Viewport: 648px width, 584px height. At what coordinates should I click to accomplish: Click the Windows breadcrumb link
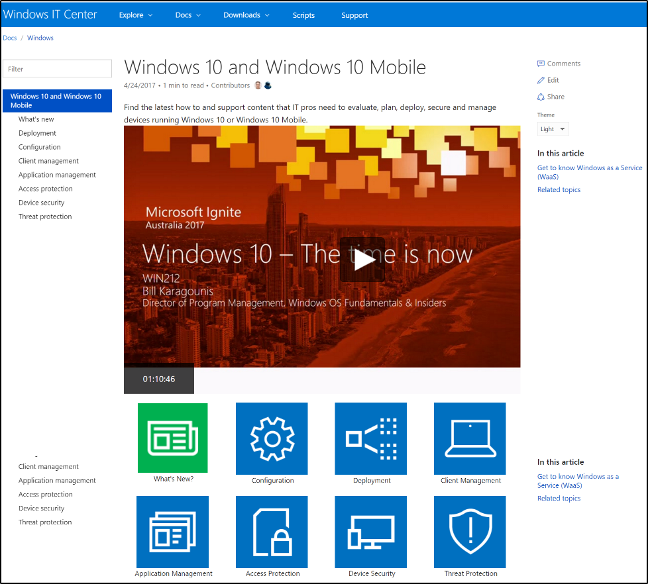tap(40, 38)
